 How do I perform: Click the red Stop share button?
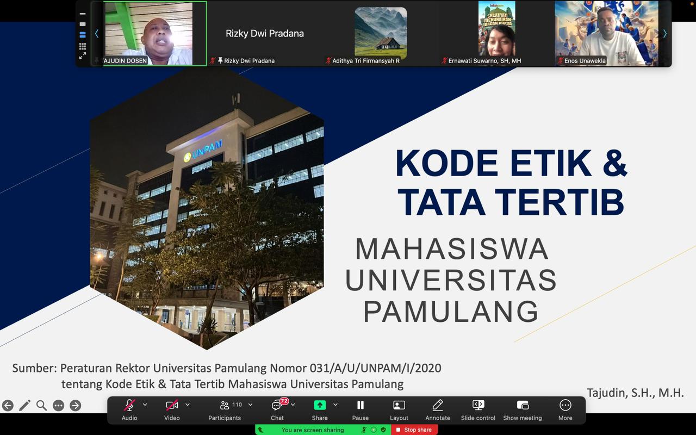point(414,430)
